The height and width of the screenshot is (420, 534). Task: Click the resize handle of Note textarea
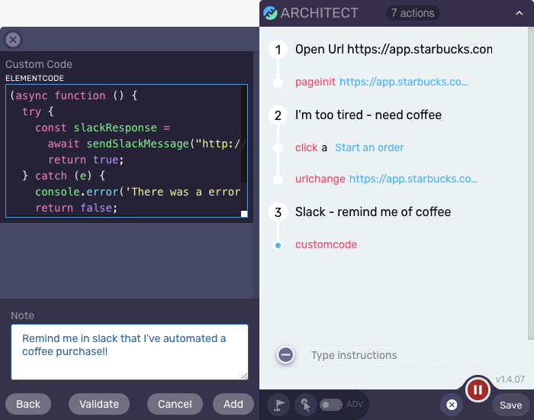tap(245, 376)
